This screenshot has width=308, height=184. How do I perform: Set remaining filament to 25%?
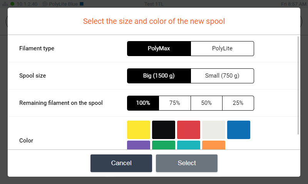coord(238,103)
